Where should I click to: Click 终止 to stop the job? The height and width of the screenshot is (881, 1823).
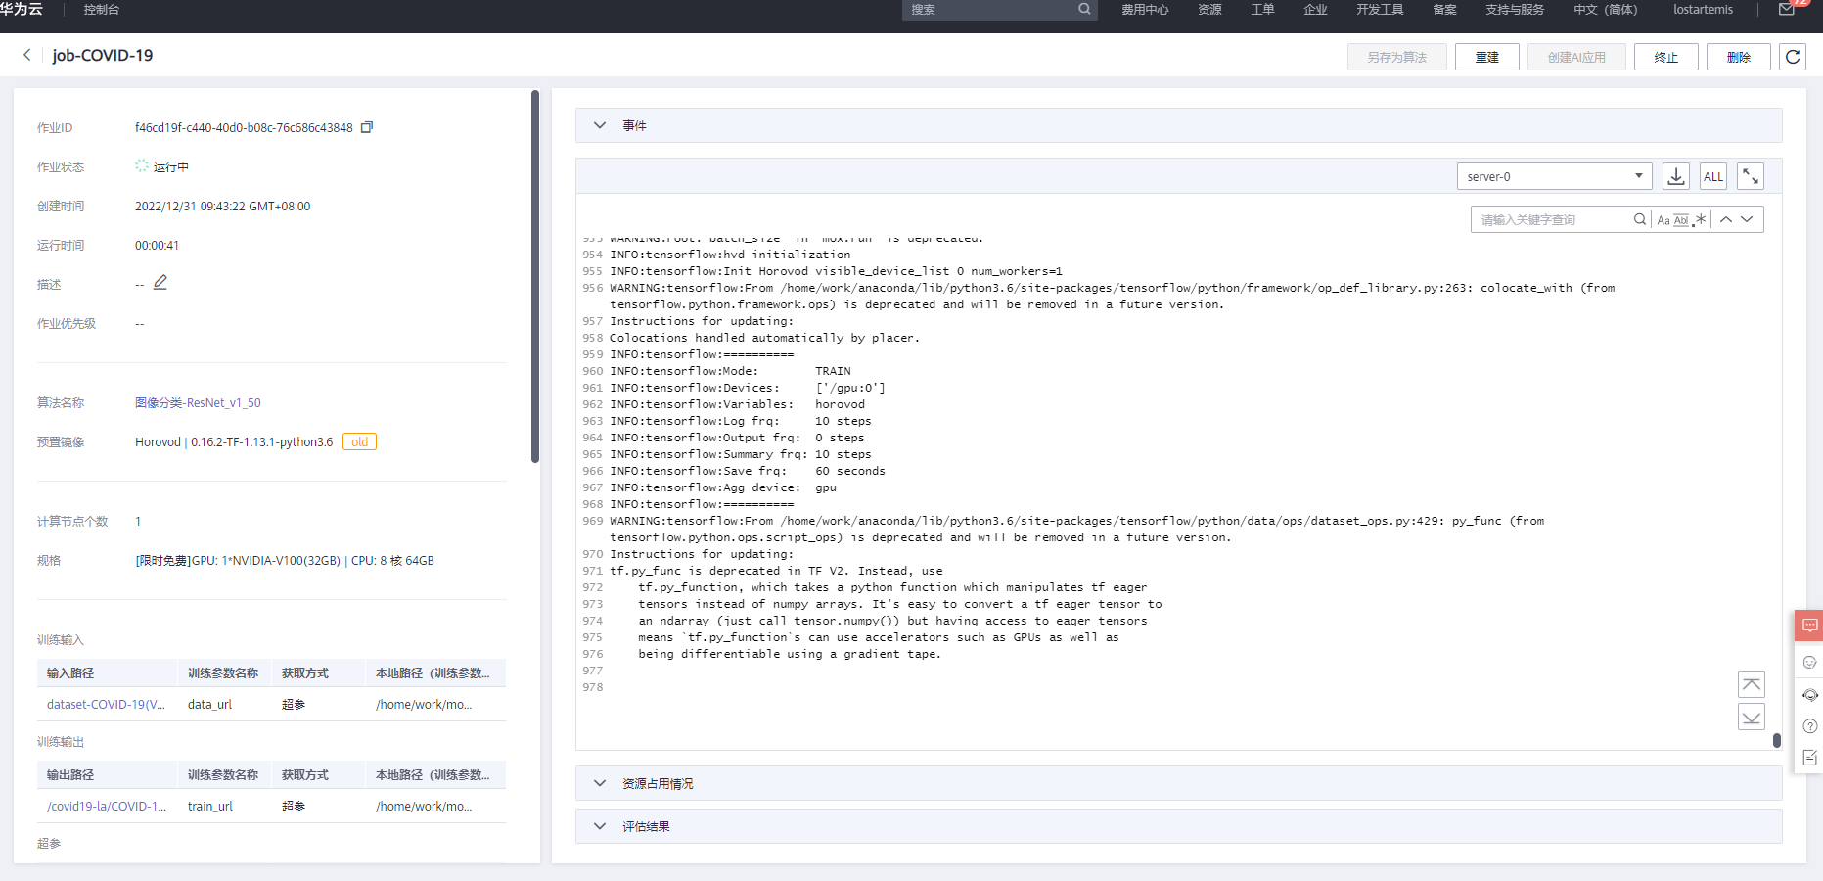point(1666,57)
